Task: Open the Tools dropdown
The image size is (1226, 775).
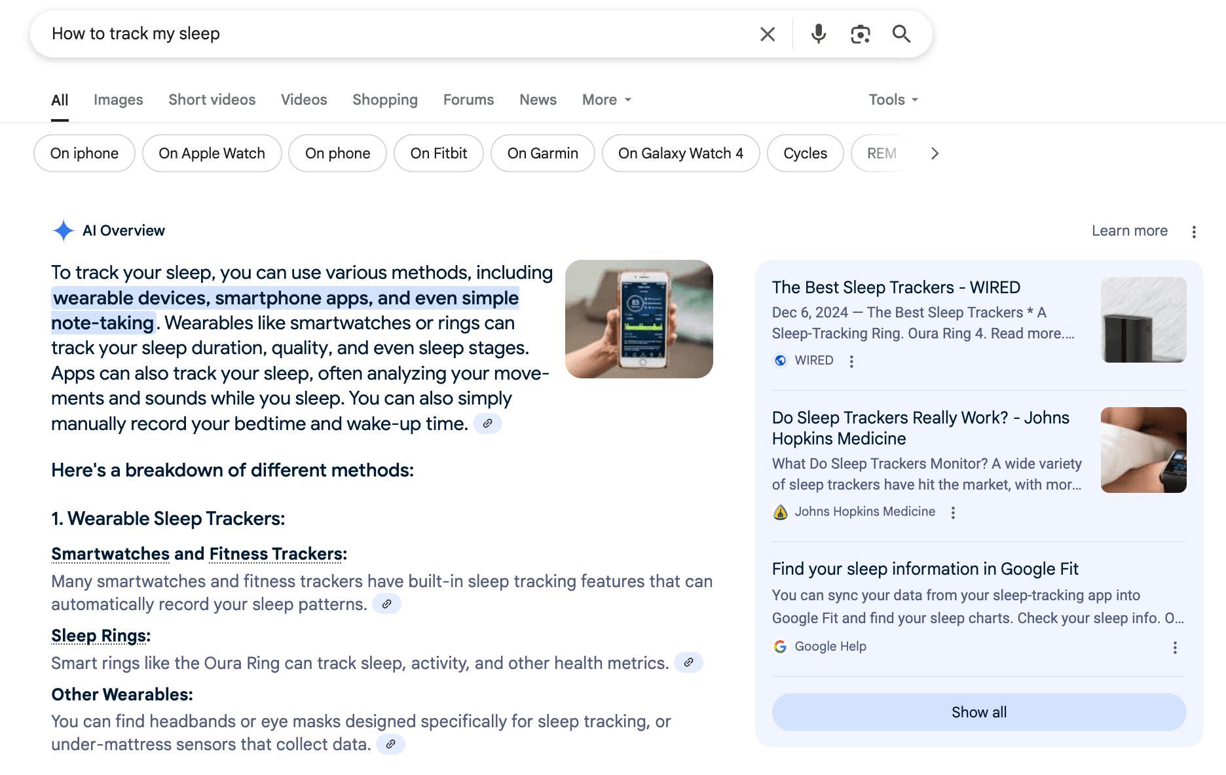Action: click(893, 99)
